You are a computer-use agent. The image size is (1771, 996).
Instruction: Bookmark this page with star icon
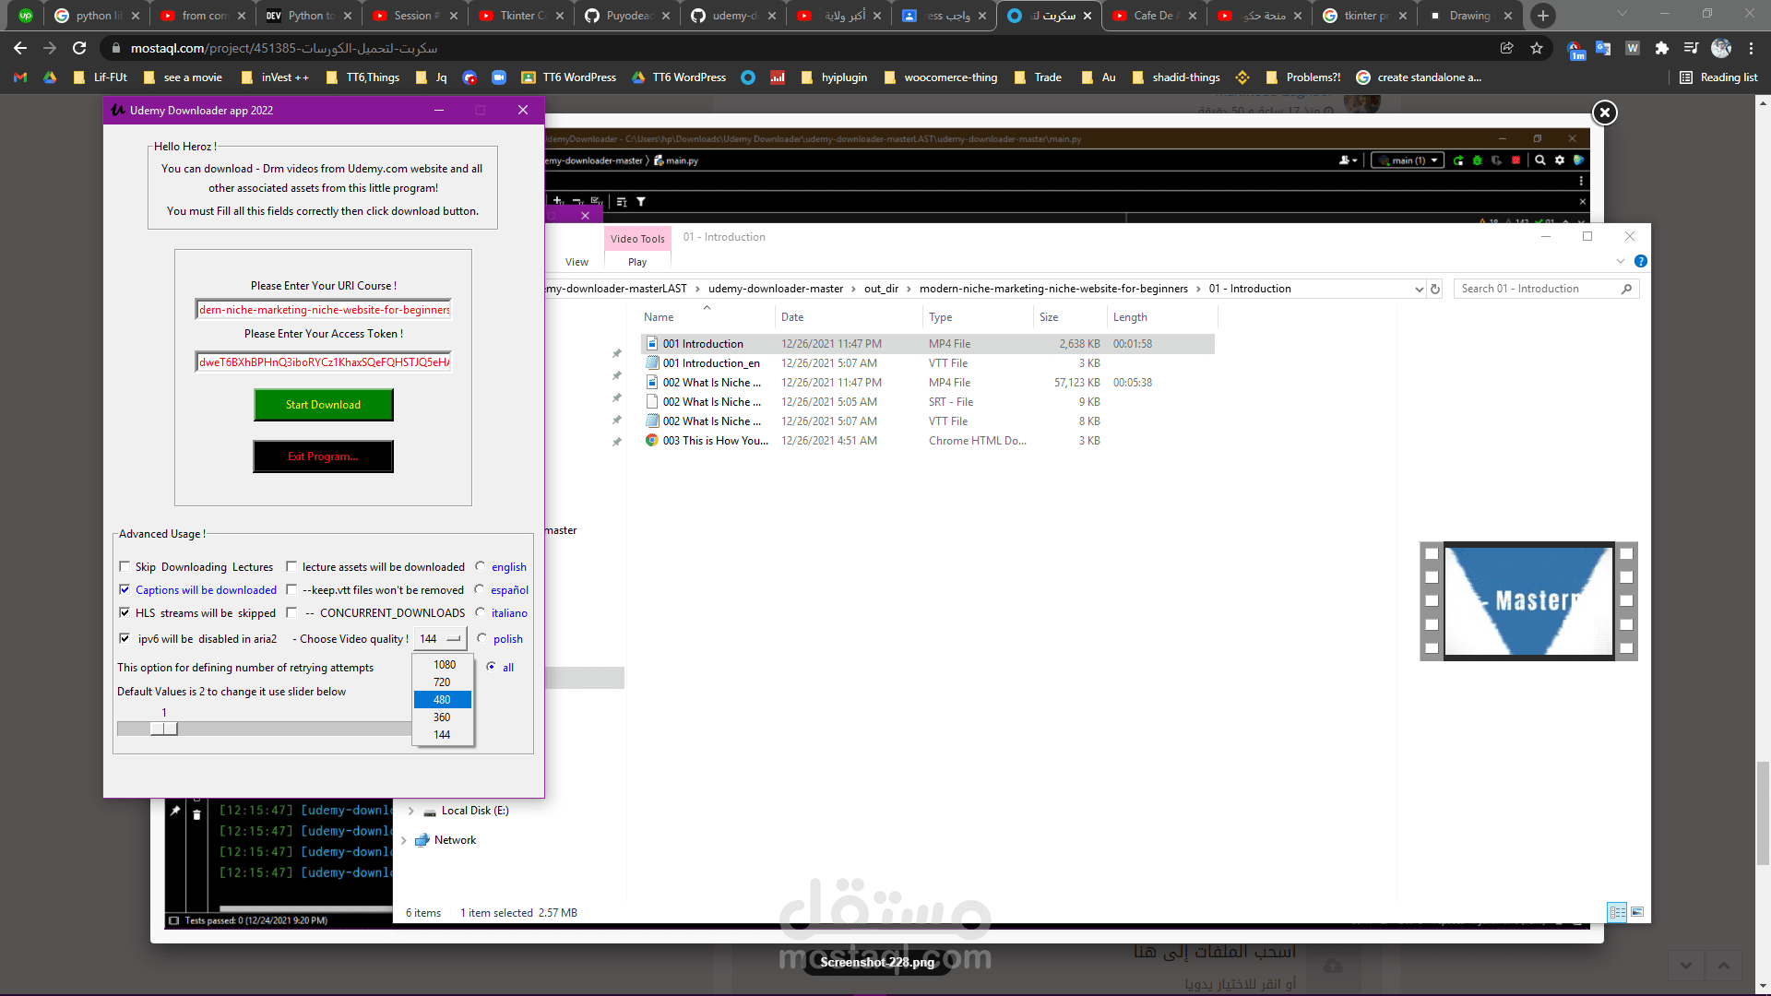click(x=1537, y=48)
